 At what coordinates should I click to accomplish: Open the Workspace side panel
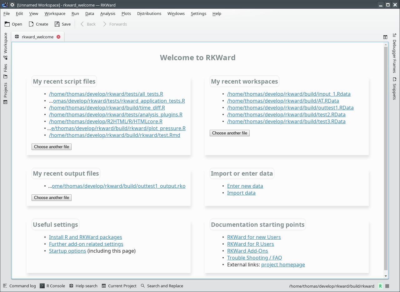(x=5, y=46)
